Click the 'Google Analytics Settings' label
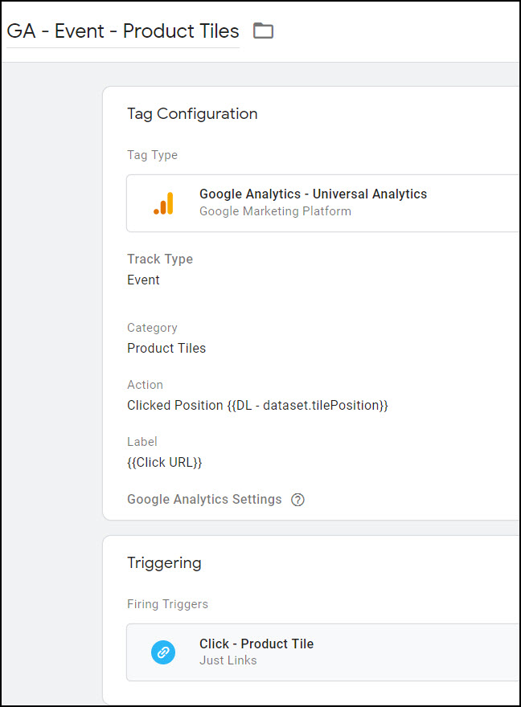The width and height of the screenshot is (521, 707). [x=204, y=499]
